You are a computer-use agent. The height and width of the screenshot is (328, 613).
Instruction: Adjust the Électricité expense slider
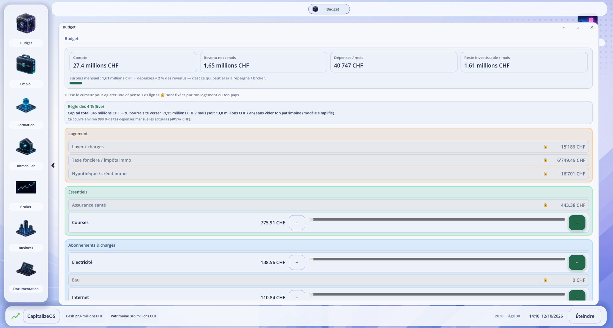click(x=437, y=259)
